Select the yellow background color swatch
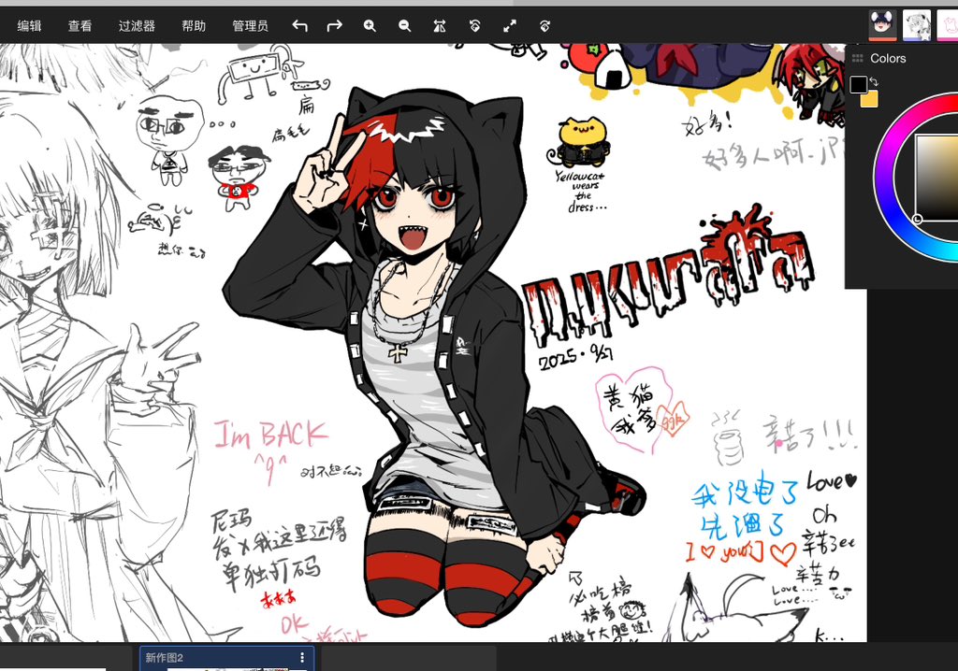 [870, 99]
